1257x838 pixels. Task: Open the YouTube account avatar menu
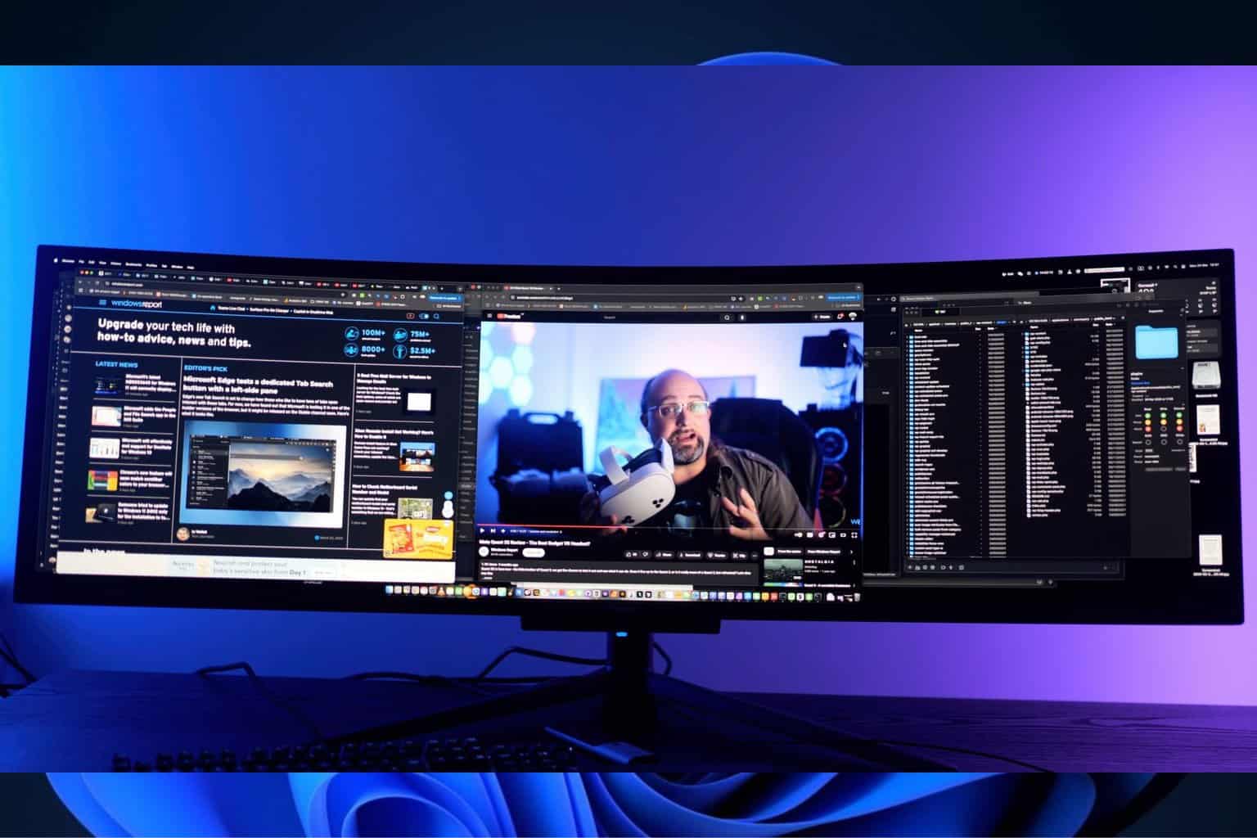(854, 316)
